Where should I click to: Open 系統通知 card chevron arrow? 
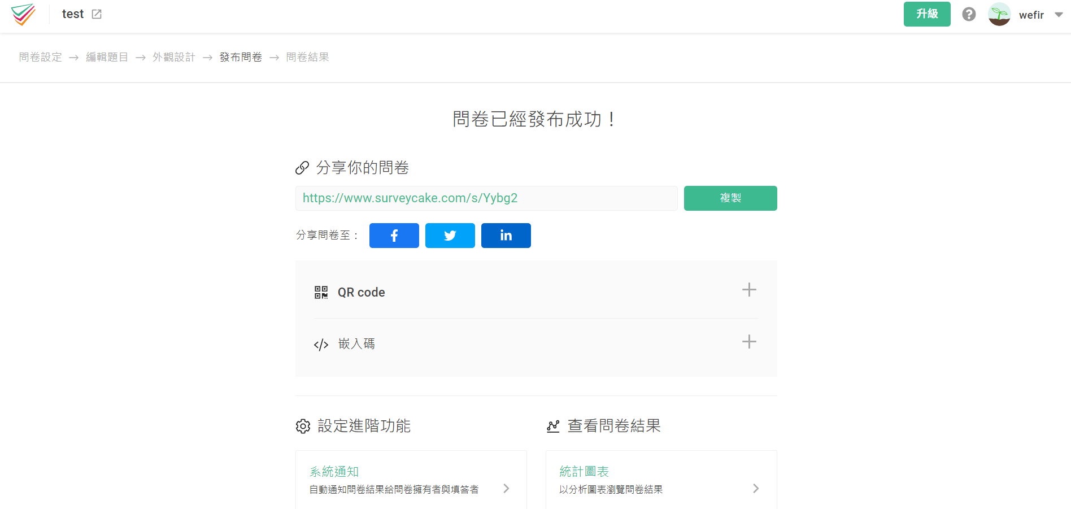506,489
